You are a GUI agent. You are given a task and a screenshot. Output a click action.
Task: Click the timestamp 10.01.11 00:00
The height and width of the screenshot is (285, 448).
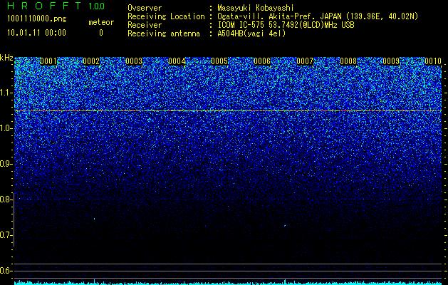pos(36,33)
